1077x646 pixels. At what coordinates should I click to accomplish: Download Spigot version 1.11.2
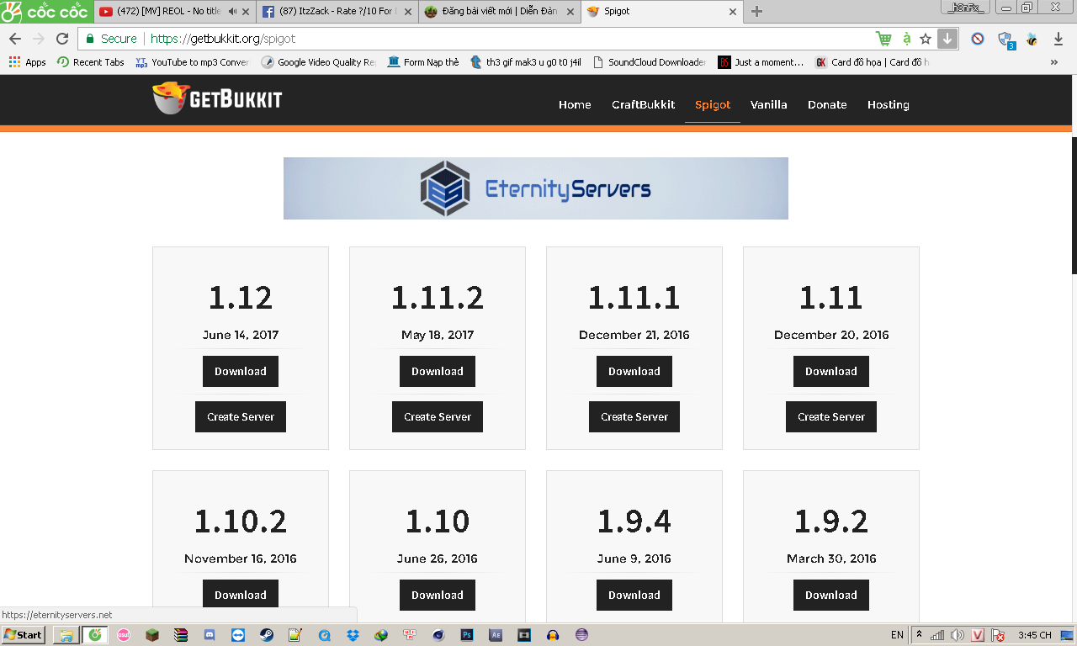pyautogui.click(x=438, y=371)
